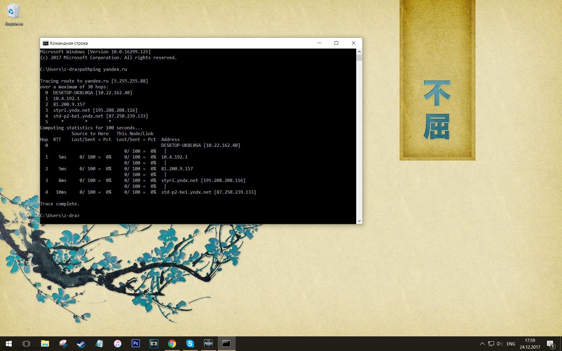Open the filmstrip video app taskbar icon
Viewport: 562px width, 351px height.
tap(154, 344)
